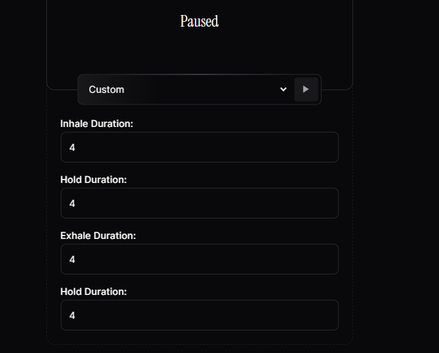
Task: Select the Exhale Duration input field
Action: 199,259
